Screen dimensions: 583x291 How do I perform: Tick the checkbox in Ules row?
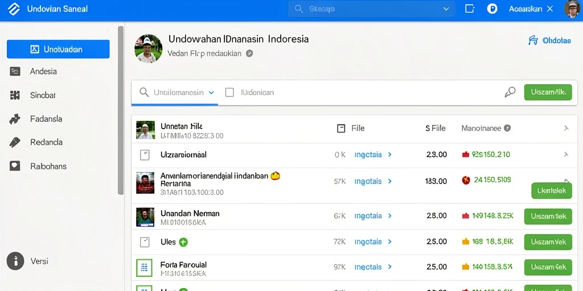(x=145, y=242)
